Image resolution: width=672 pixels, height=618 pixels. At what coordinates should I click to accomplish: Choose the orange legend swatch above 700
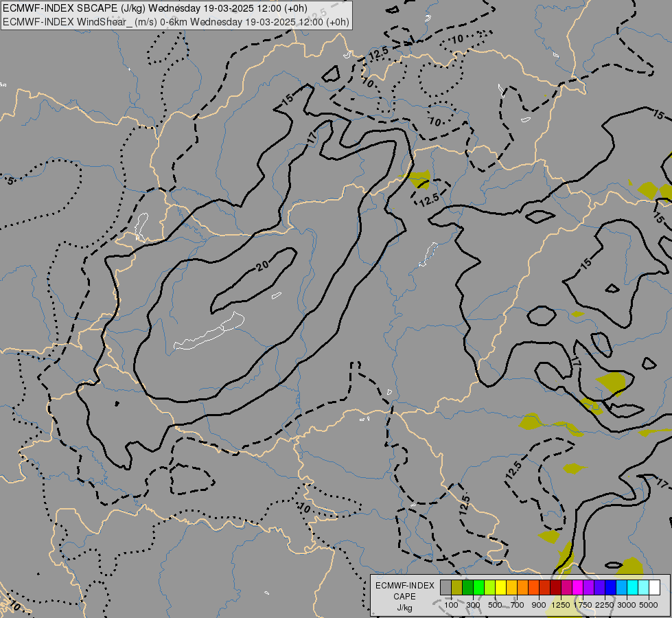tap(522, 587)
